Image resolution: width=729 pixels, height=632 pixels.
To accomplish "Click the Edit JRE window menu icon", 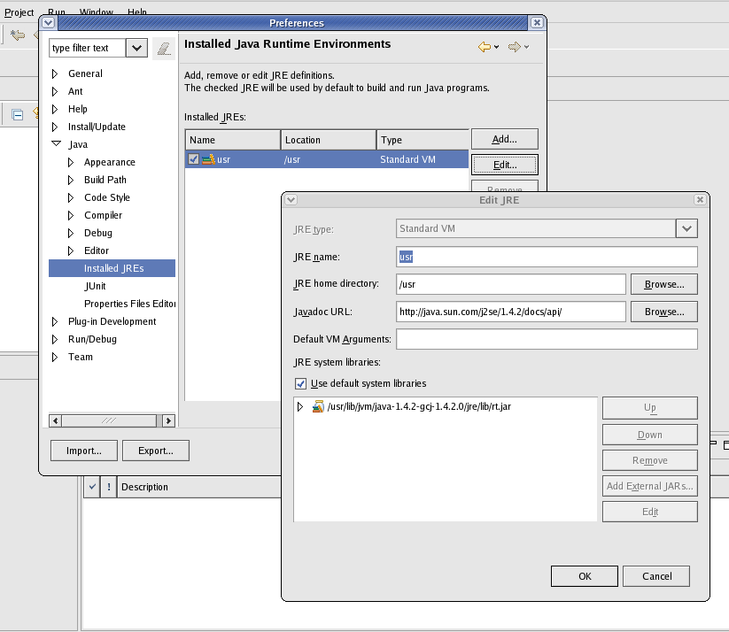I will pos(291,200).
